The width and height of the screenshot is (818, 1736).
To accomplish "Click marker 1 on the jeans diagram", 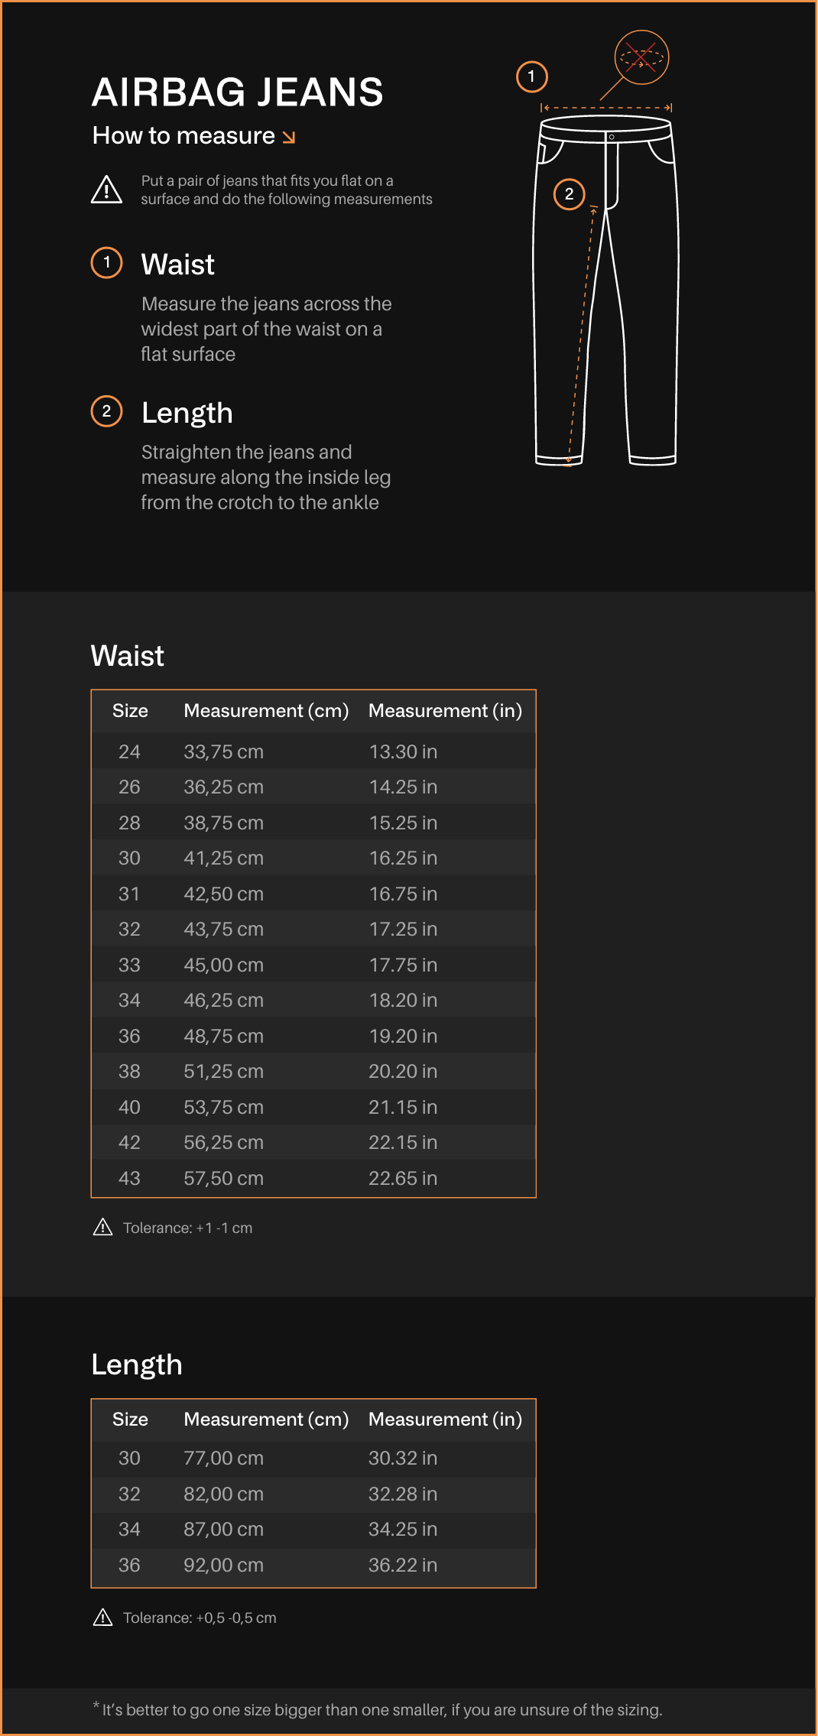I will point(532,76).
